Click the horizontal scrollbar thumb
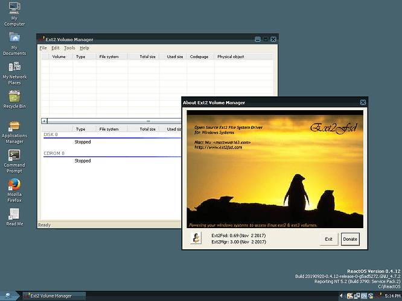 click(x=114, y=121)
